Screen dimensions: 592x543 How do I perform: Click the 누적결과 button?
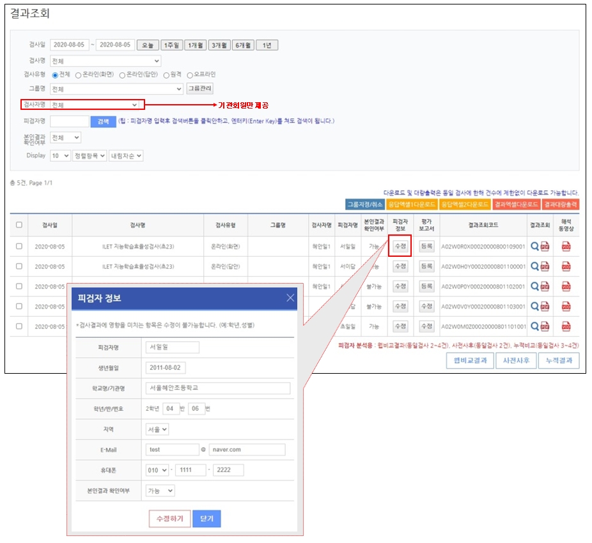[558, 360]
